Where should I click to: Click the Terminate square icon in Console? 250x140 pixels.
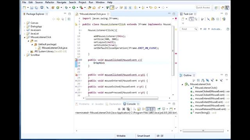pyautogui.click(x=119, y=109)
